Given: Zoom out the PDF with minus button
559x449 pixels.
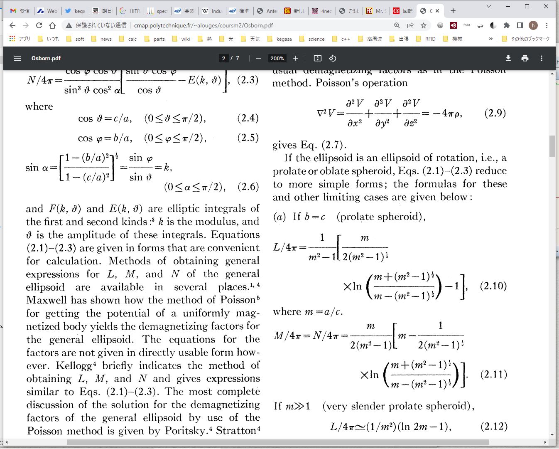Looking at the screenshot, I should click(x=259, y=58).
